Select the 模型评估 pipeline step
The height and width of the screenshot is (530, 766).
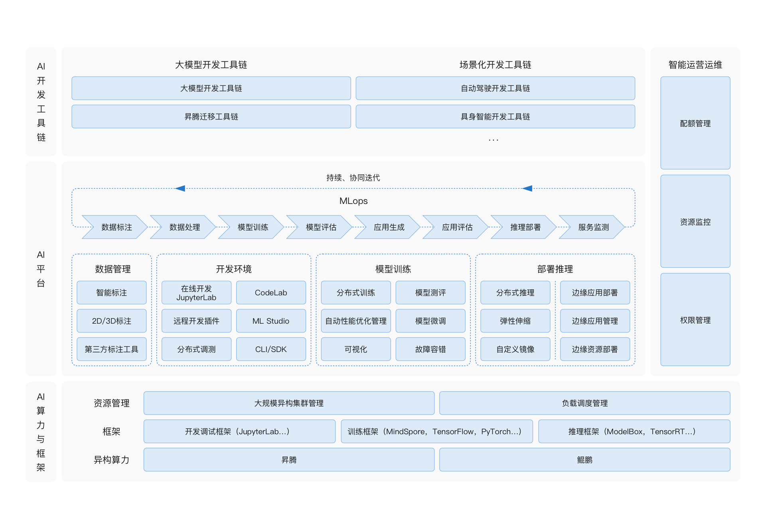[321, 227]
